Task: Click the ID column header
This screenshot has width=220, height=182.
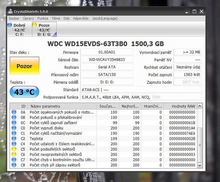Action: point(23,106)
